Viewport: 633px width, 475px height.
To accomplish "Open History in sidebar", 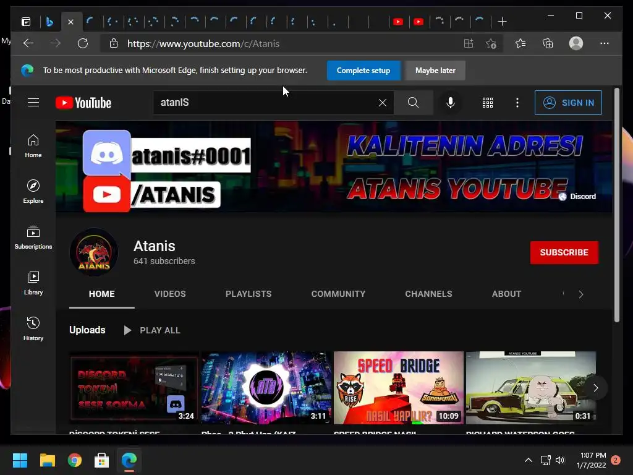I will point(33,329).
